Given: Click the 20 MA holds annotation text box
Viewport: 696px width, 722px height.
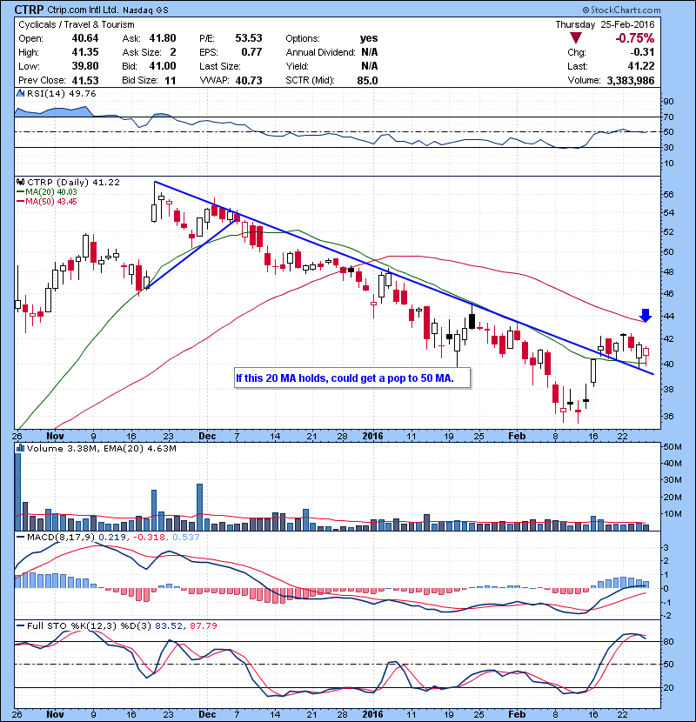Looking at the screenshot, I should point(352,378).
